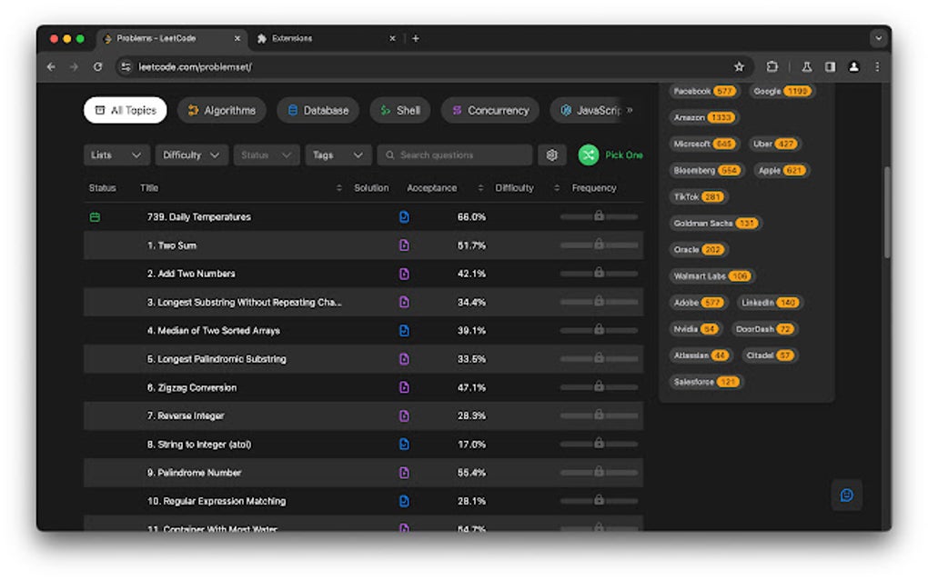Open the Database topic filter

click(318, 109)
